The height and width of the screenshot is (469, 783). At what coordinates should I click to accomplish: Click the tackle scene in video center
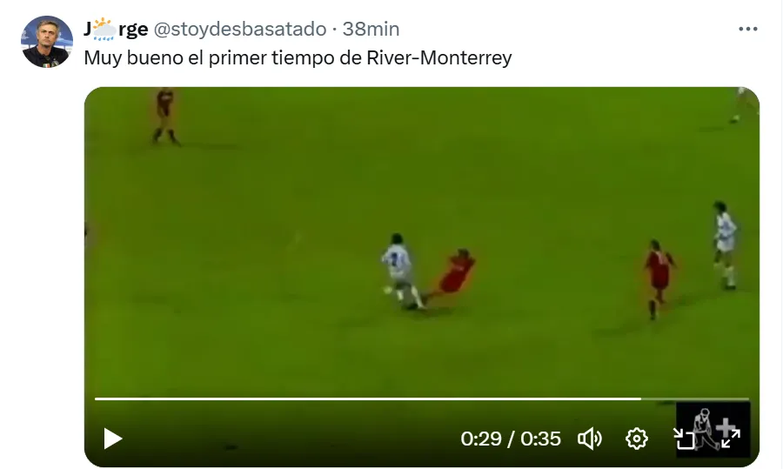coord(428,272)
